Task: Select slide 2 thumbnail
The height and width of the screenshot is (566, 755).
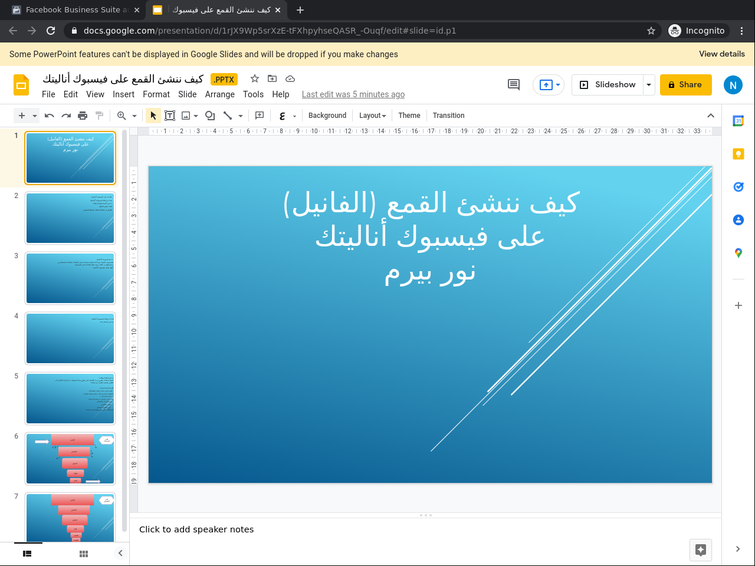Action: coord(70,218)
